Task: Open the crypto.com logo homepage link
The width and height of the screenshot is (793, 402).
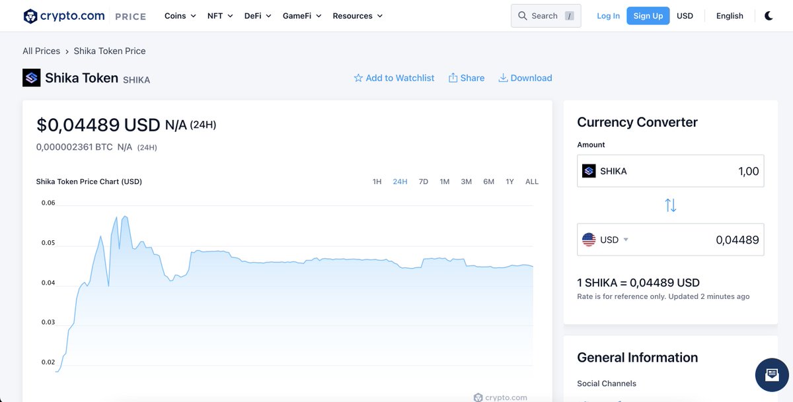Action: (64, 16)
